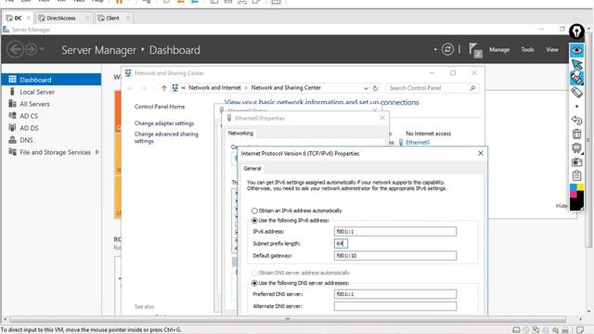Click the IPv6 address field
594x334 pixels.
(x=395, y=231)
